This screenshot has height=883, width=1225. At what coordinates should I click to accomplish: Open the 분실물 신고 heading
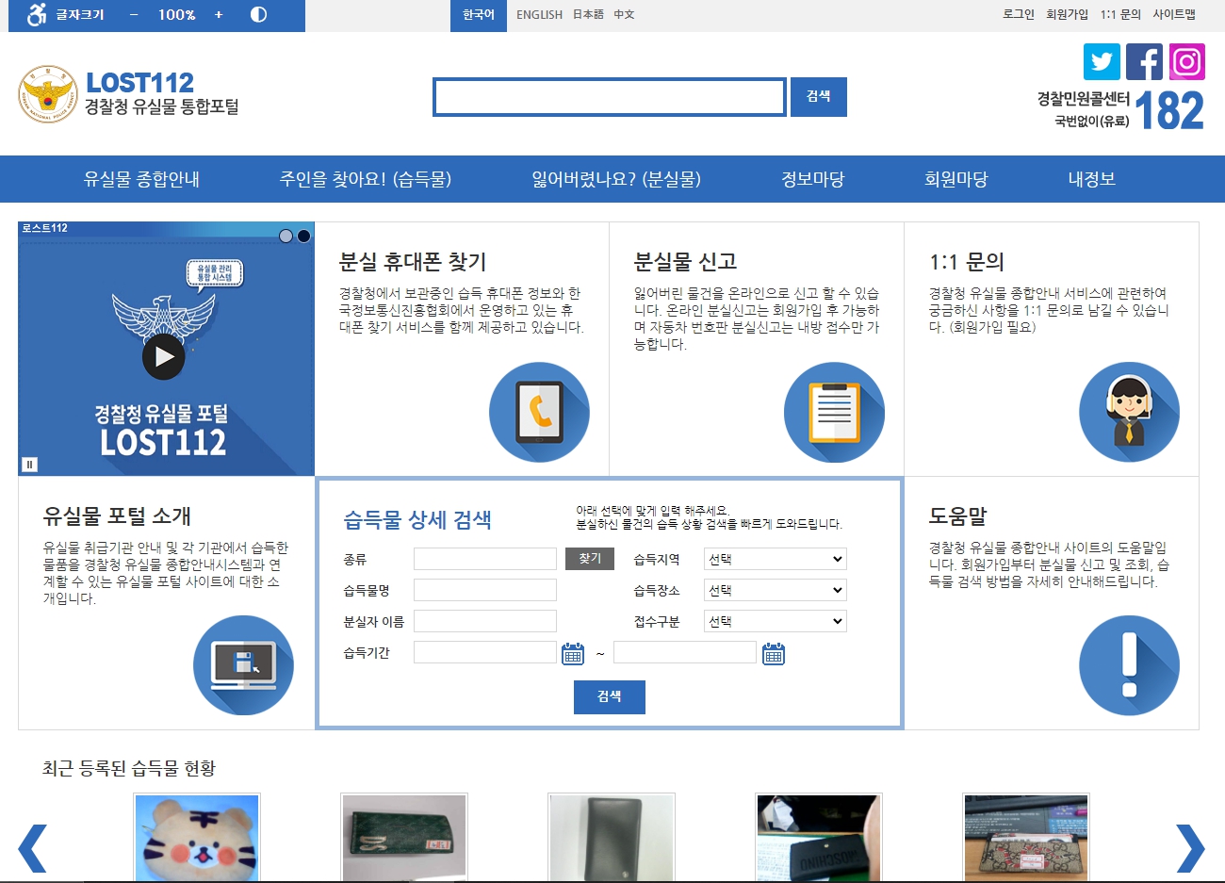pyautogui.click(x=685, y=262)
